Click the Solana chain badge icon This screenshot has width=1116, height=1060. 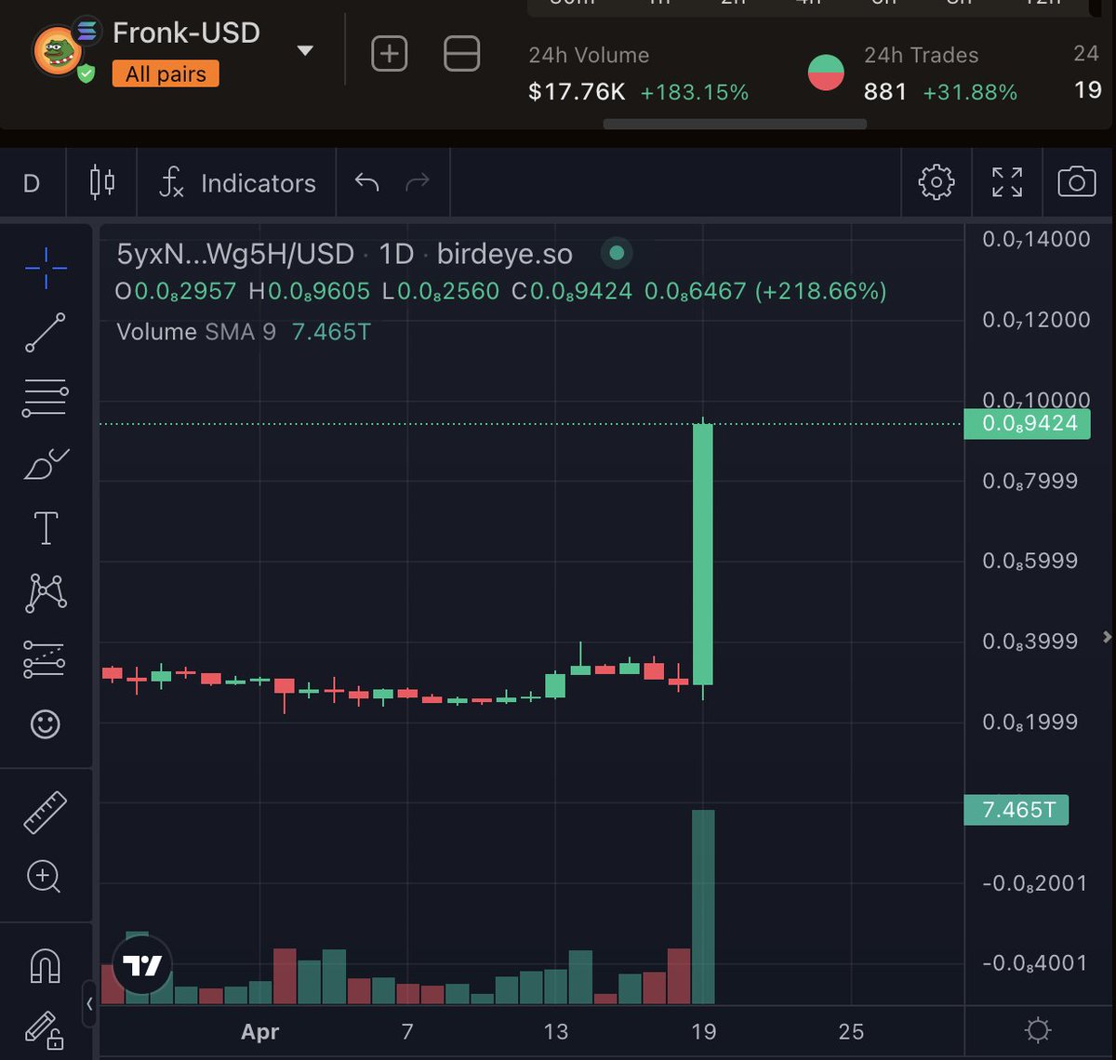[88, 33]
